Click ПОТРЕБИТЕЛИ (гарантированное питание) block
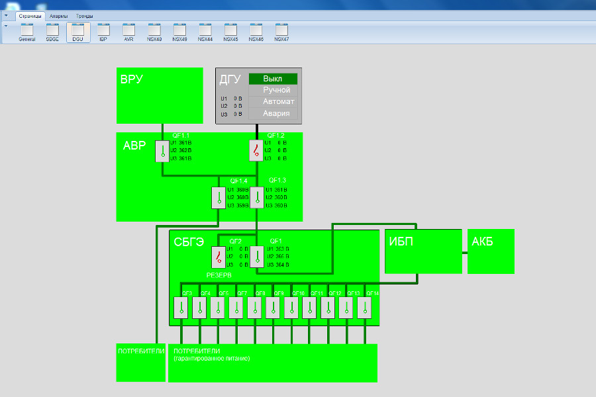The width and height of the screenshot is (596, 397). point(273,363)
